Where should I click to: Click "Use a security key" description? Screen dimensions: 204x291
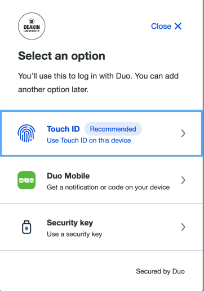[x=74, y=234]
